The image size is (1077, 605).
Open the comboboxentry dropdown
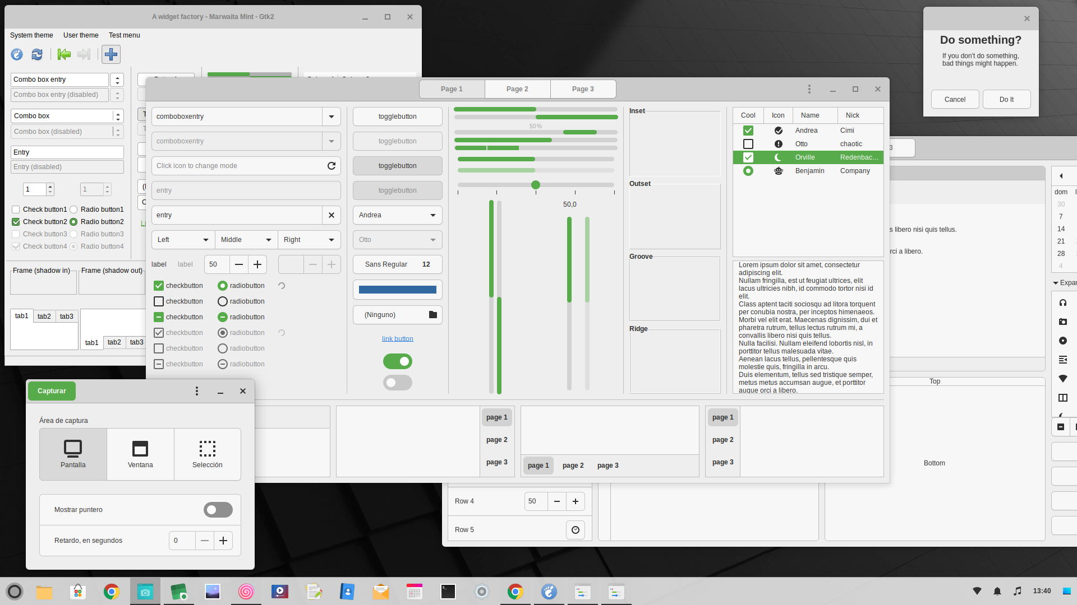tap(332, 117)
